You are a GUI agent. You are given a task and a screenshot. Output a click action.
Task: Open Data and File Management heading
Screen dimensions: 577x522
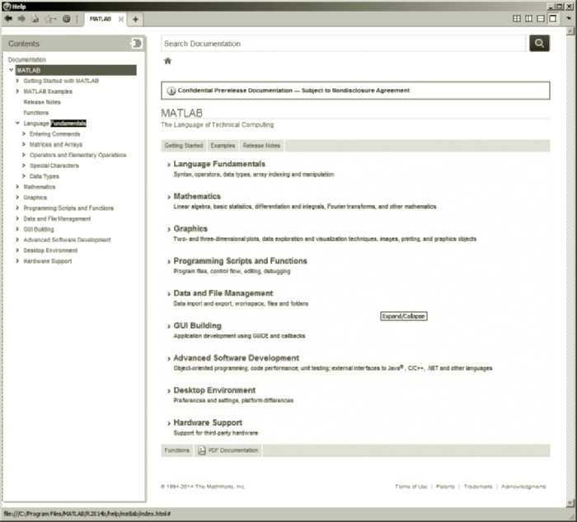(223, 293)
